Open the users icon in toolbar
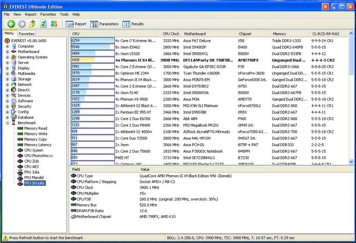Screen dimensions: 356x243 [54, 24]
